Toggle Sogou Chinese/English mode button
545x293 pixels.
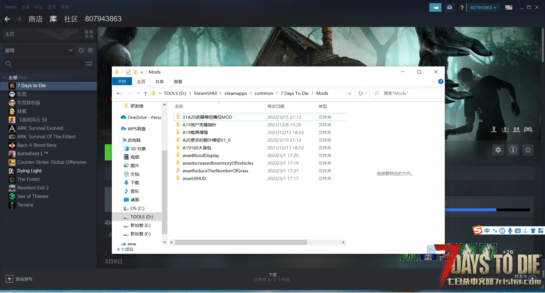click(x=487, y=231)
